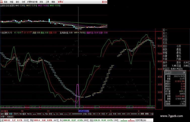Click the VAR14: 78.50 indicator value

[x=79, y=33]
